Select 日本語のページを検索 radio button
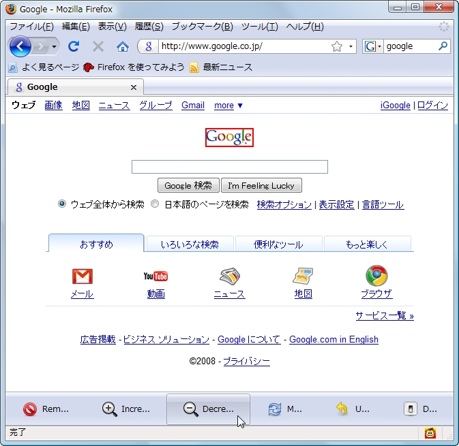This screenshot has width=459, height=446. click(155, 204)
